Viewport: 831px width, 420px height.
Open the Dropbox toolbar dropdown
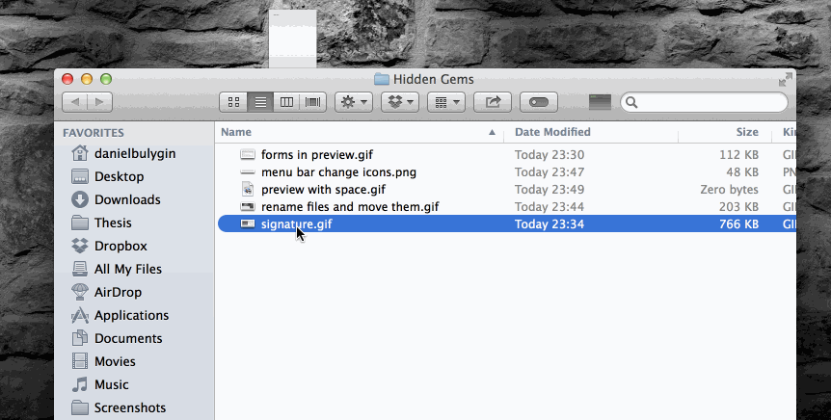[x=399, y=101]
